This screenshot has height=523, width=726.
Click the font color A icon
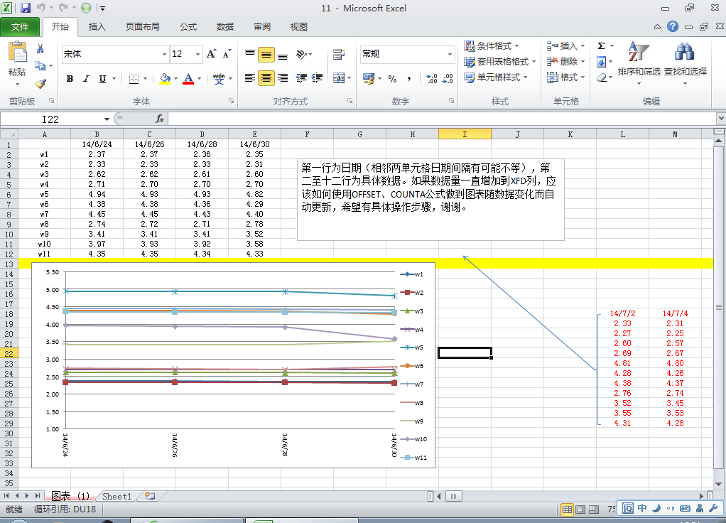point(188,79)
